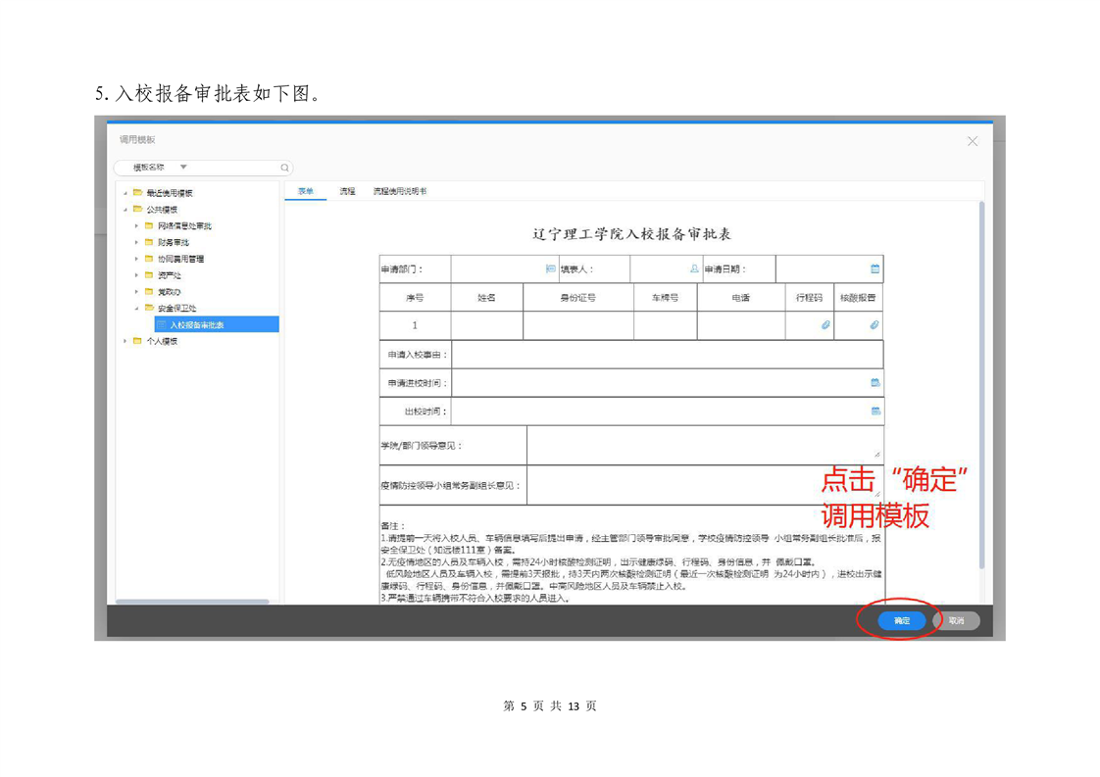Select the 入校报备审批表 template in the tree
This screenshot has width=1100, height=777.
point(217,324)
